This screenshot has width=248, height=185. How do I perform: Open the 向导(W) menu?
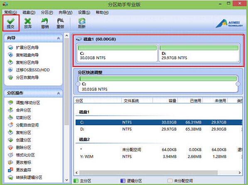point(66,12)
